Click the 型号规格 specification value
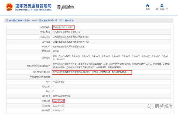The width and height of the screenshot is (178, 114). pyautogui.click(x=110, y=58)
